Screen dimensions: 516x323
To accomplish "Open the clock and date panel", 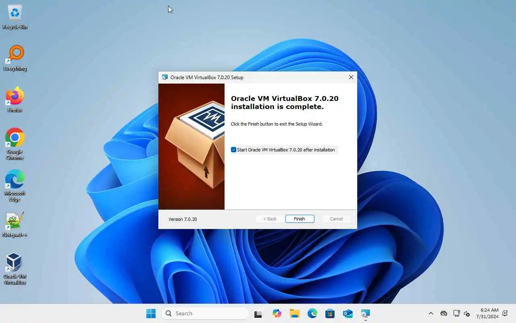I will pyautogui.click(x=487, y=313).
